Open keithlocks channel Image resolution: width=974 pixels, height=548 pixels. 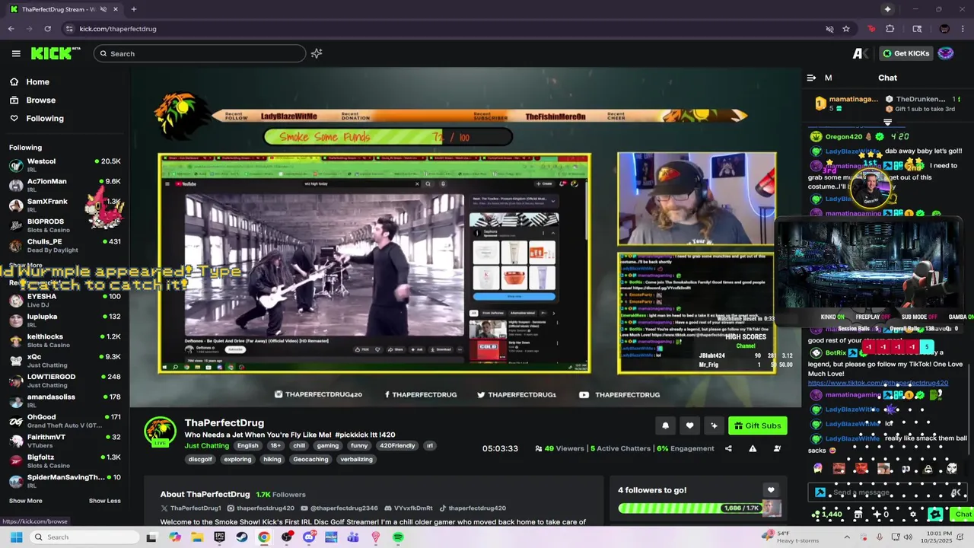click(64, 340)
